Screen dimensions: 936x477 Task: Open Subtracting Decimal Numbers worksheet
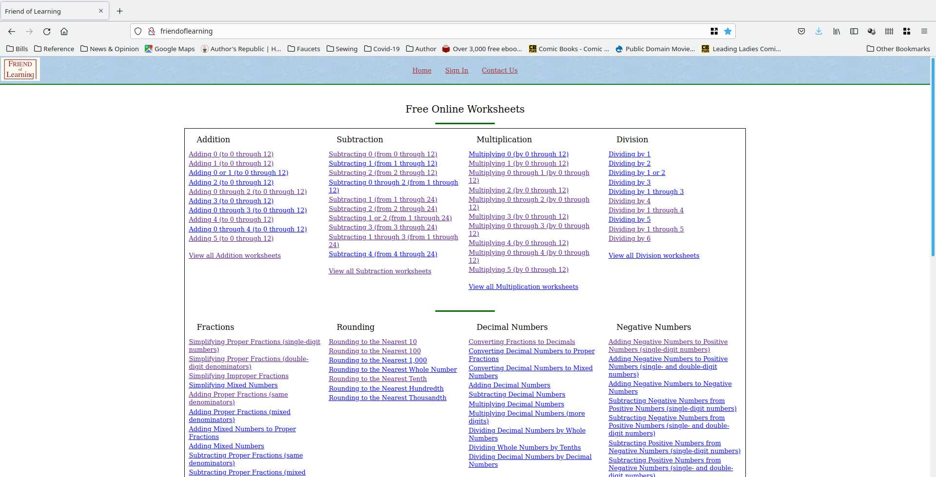[517, 394]
